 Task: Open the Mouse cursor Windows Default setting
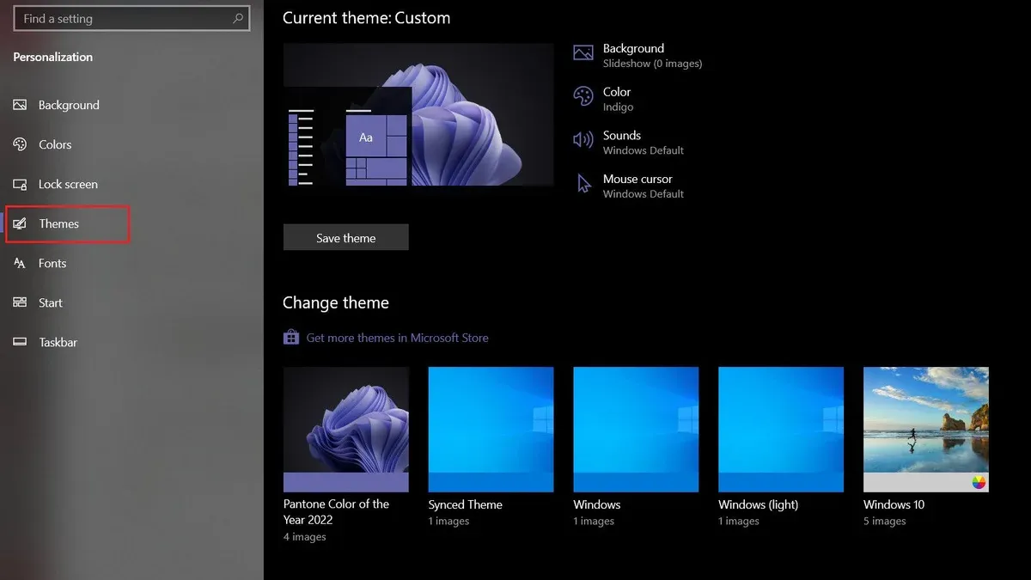coord(629,186)
